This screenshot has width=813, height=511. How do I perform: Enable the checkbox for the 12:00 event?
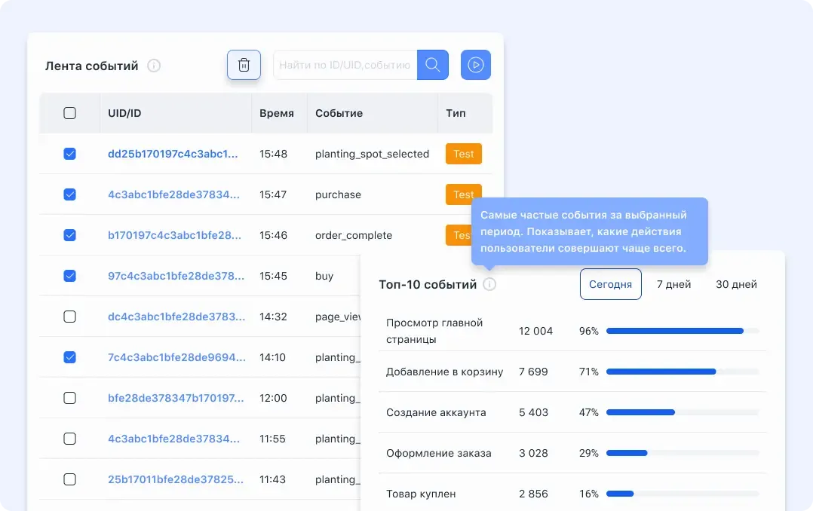(x=69, y=398)
